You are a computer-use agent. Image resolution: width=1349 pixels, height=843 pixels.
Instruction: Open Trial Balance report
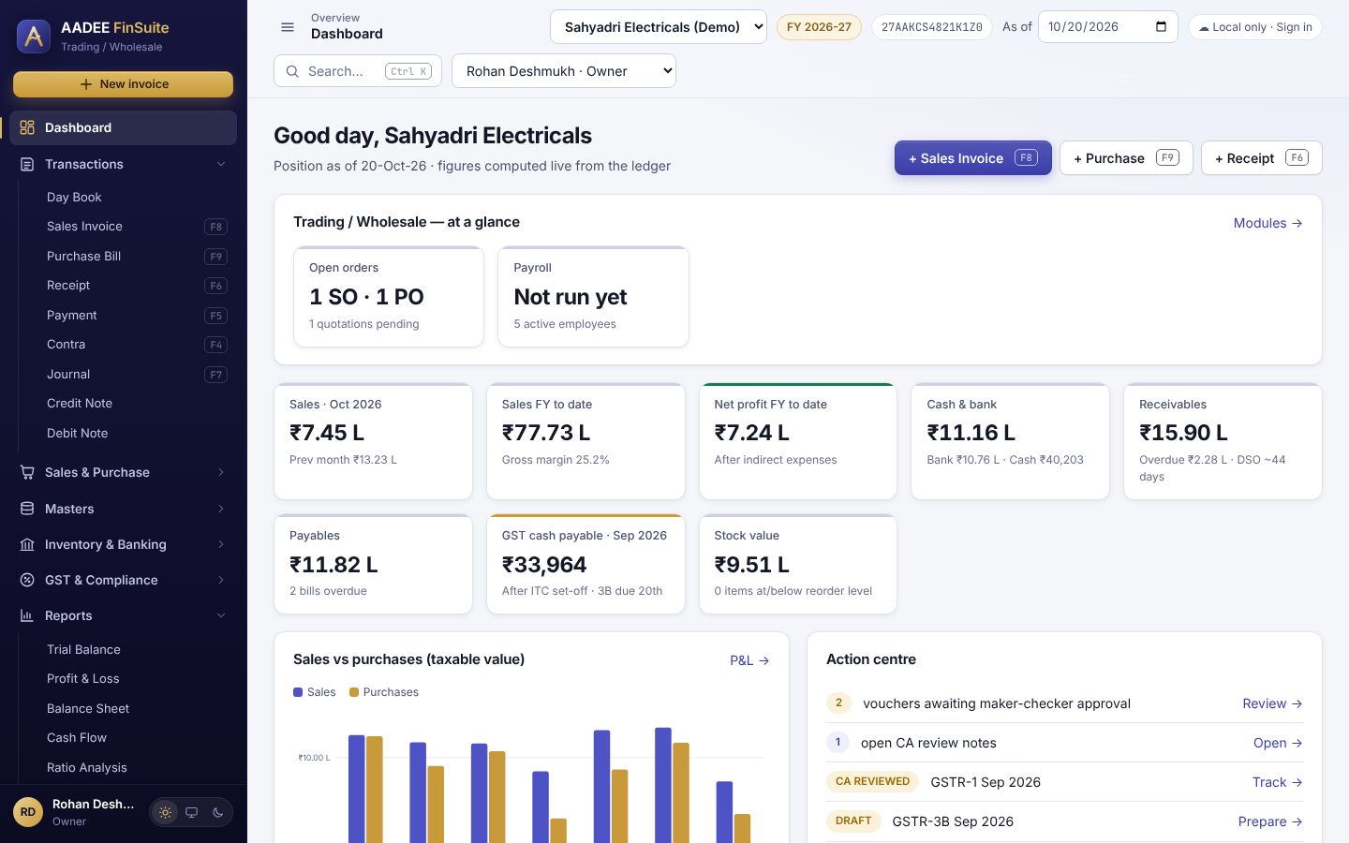click(137, 650)
